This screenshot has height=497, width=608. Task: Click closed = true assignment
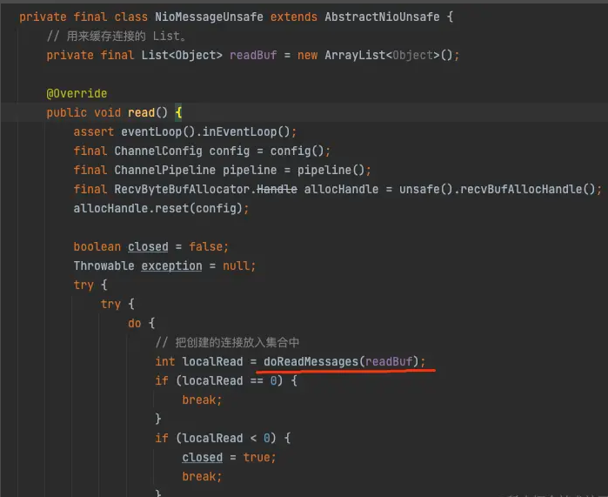(x=229, y=458)
